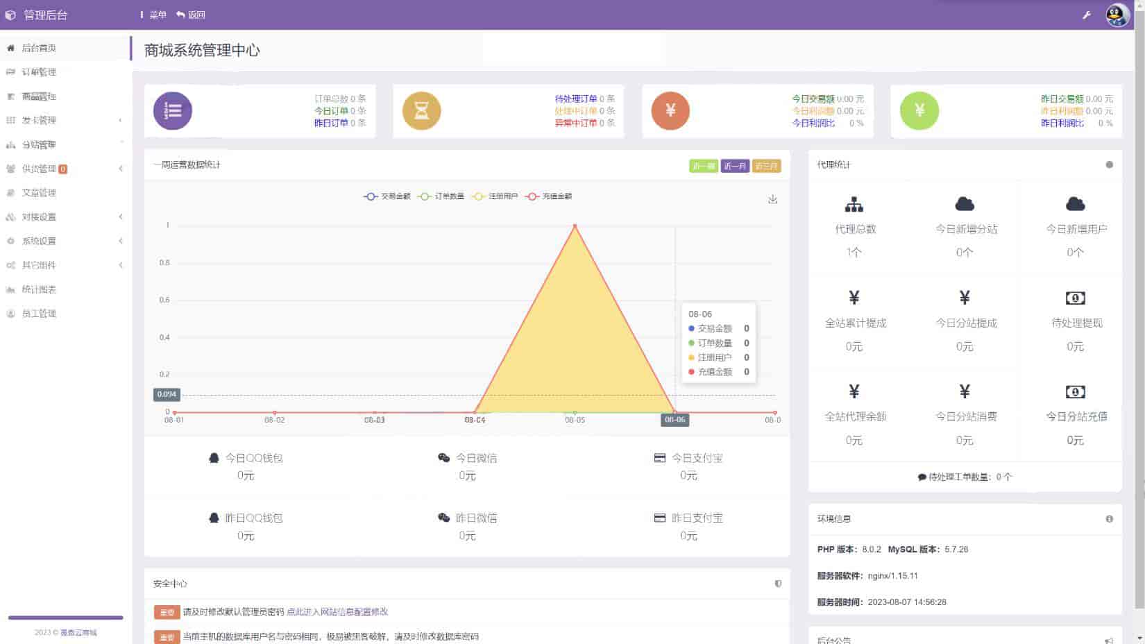Open 统计图表 in the sidebar
This screenshot has height=644, width=1145.
point(39,289)
